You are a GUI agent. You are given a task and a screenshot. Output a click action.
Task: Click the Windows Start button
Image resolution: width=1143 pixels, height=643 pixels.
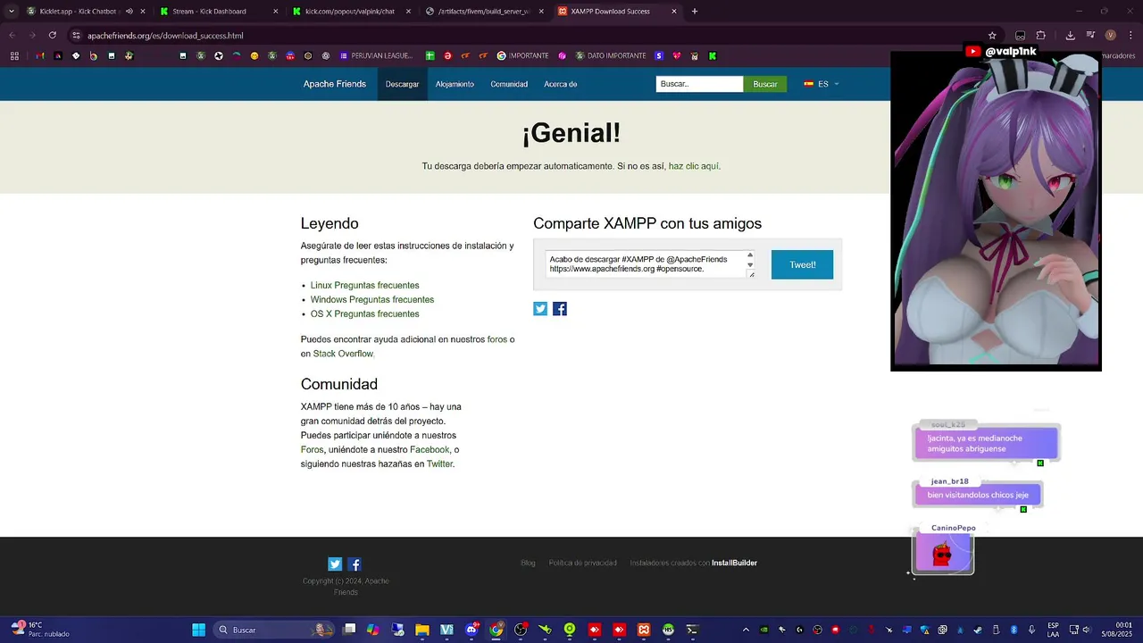(198, 630)
